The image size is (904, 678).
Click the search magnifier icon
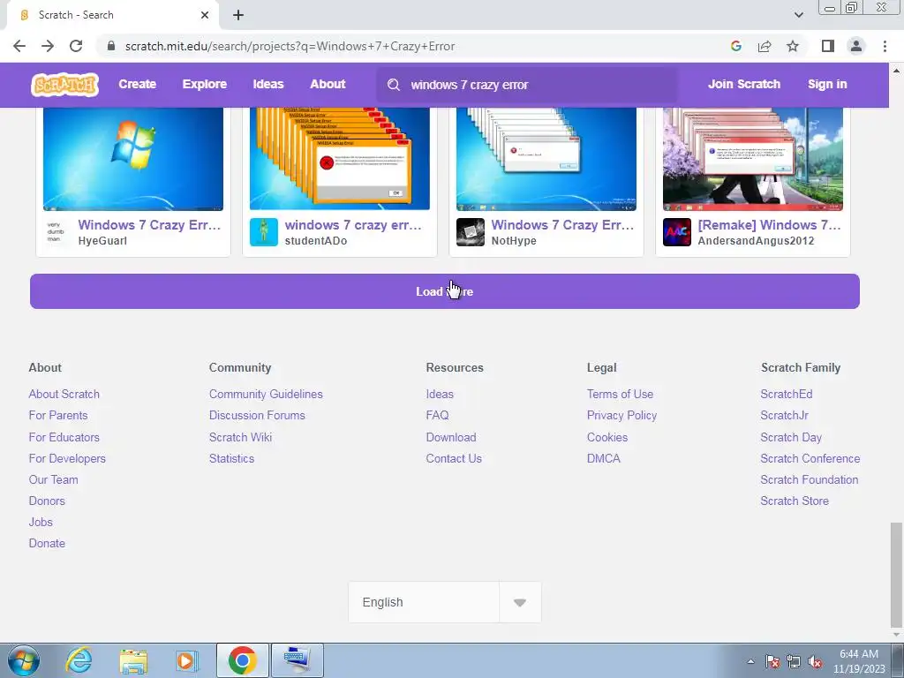tap(394, 85)
